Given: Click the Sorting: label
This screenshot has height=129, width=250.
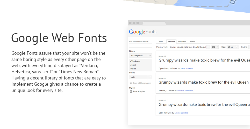Looking at the screenshot, I should coord(244,47).
